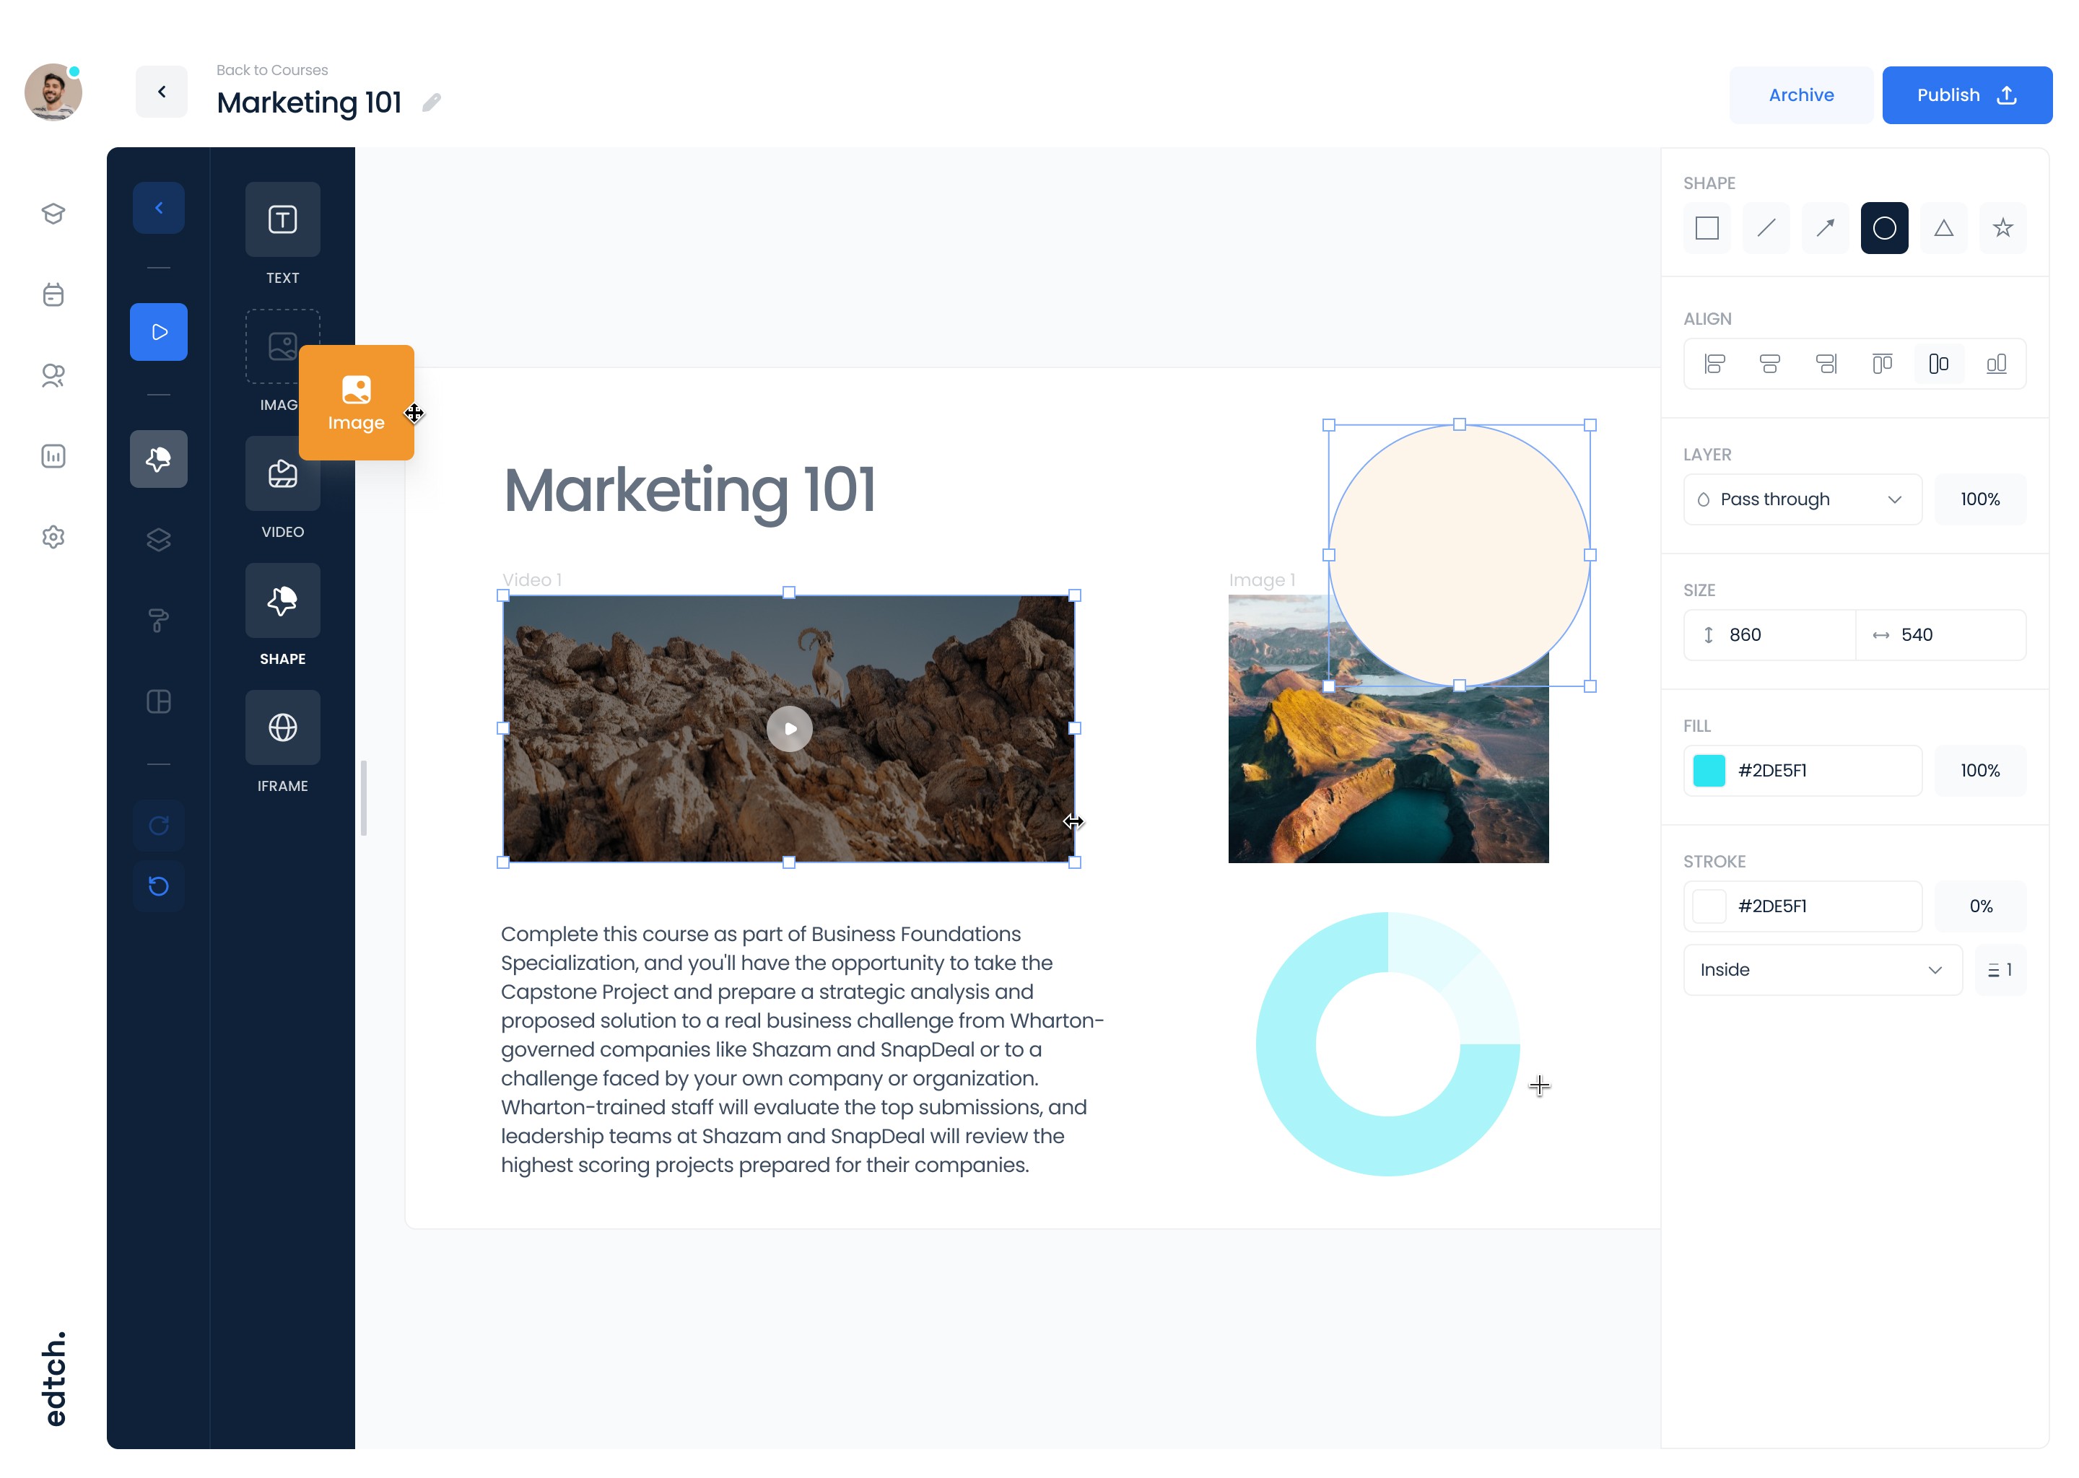The height and width of the screenshot is (1478, 2079).
Task: Open the Pass through blend mode dropdown
Action: pyautogui.click(x=1801, y=499)
